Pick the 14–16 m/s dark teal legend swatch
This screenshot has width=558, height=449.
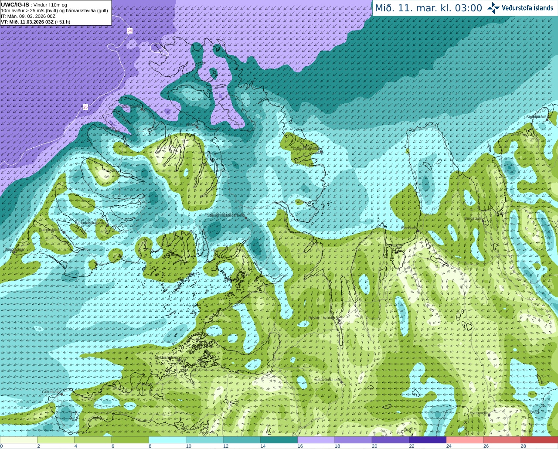[x=279, y=440]
